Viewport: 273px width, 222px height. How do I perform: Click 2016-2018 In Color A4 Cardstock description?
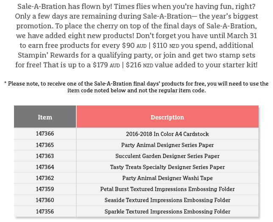pyautogui.click(x=167, y=134)
